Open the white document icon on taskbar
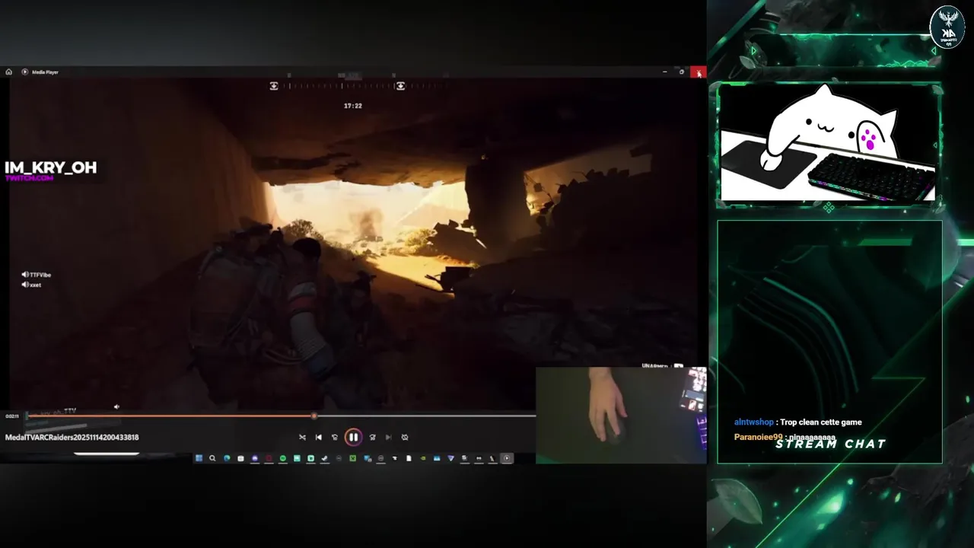974x548 pixels. (409, 458)
